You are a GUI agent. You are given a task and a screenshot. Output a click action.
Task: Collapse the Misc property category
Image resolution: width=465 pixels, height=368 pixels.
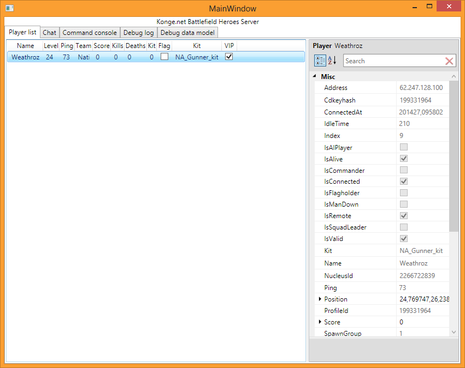coord(315,76)
